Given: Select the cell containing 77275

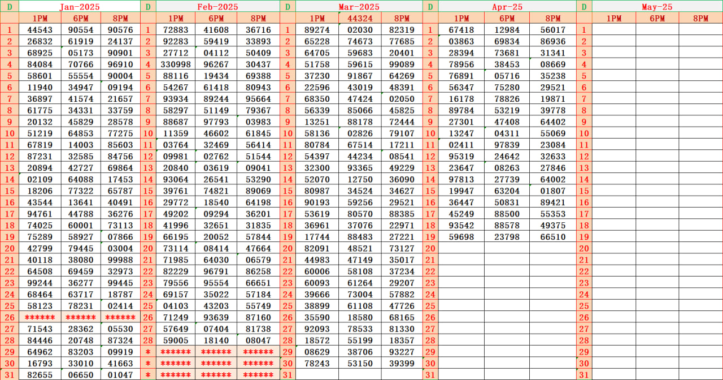Looking at the screenshot, I should tap(120, 133).
